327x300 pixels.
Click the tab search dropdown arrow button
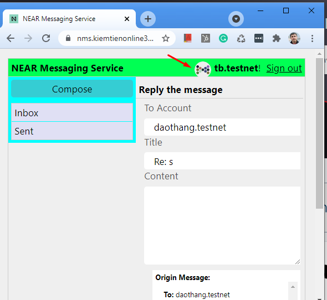click(x=236, y=19)
